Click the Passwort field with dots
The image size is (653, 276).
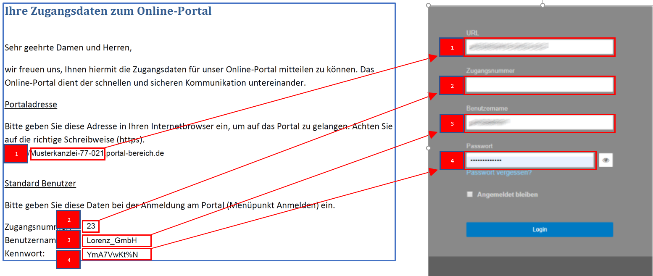(x=530, y=160)
